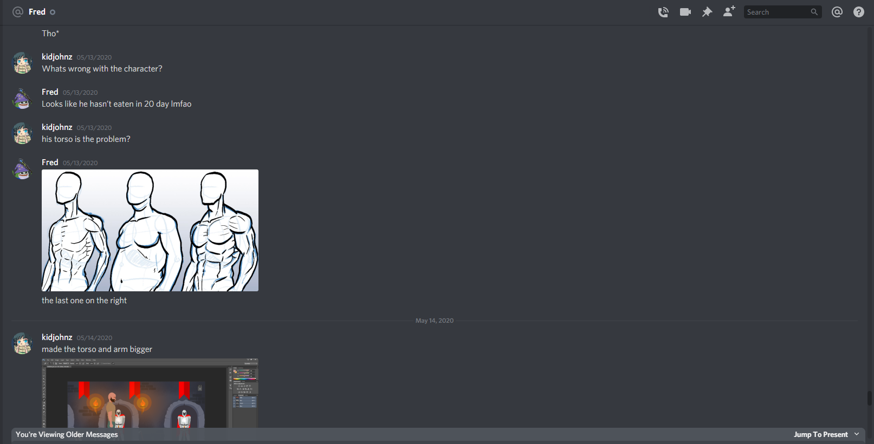Screen dimensions: 874x444
Task: Click "You're Viewing Older Messages" bar text
Action: point(67,434)
